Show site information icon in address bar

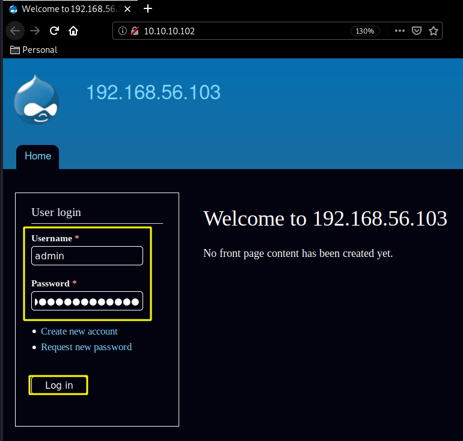tap(123, 31)
